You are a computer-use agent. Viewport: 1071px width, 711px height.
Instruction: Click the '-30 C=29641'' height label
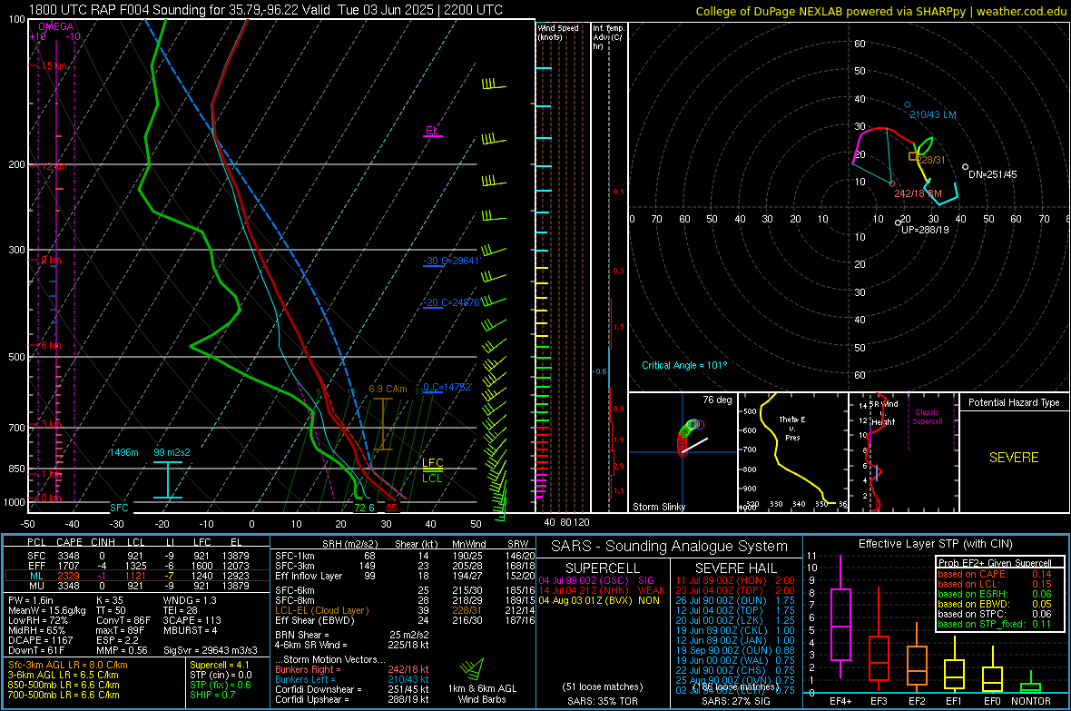point(452,261)
